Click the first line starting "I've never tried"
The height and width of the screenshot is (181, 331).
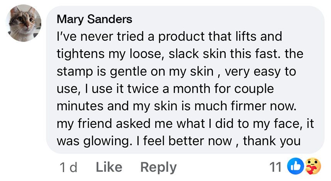coord(169,37)
